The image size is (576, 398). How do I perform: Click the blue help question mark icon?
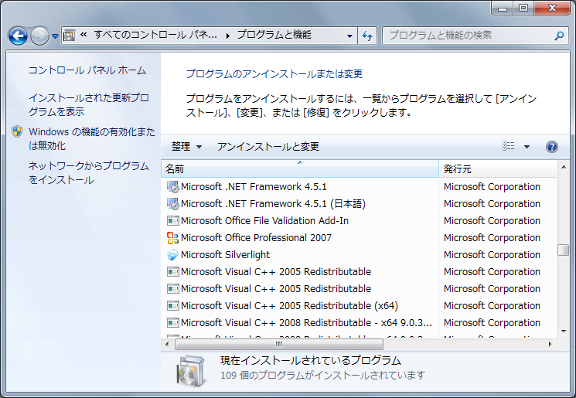pos(552,147)
